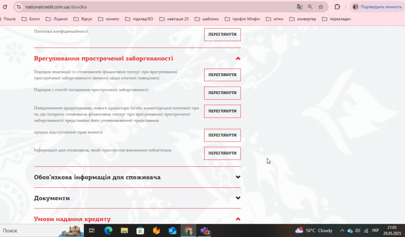Open Microsoft Store from the taskbar

coord(140,231)
